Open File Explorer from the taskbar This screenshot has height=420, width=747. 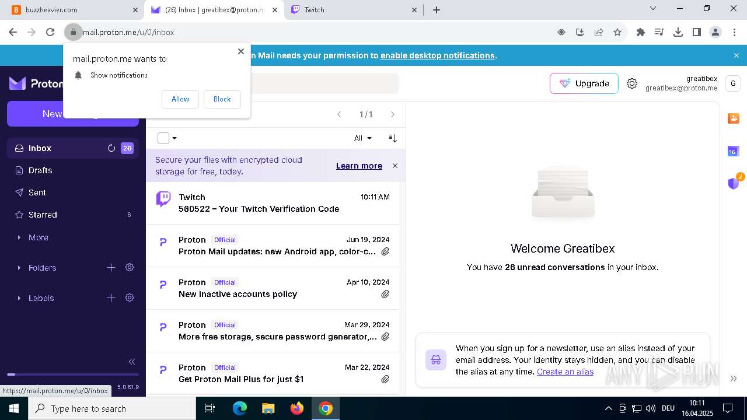click(268, 408)
